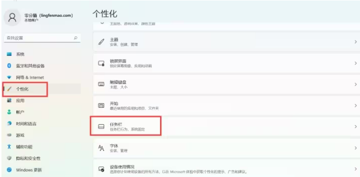The height and width of the screenshot is (177, 360).
Task: Click the 本地帐户 account type label
Action: pos(31,20)
